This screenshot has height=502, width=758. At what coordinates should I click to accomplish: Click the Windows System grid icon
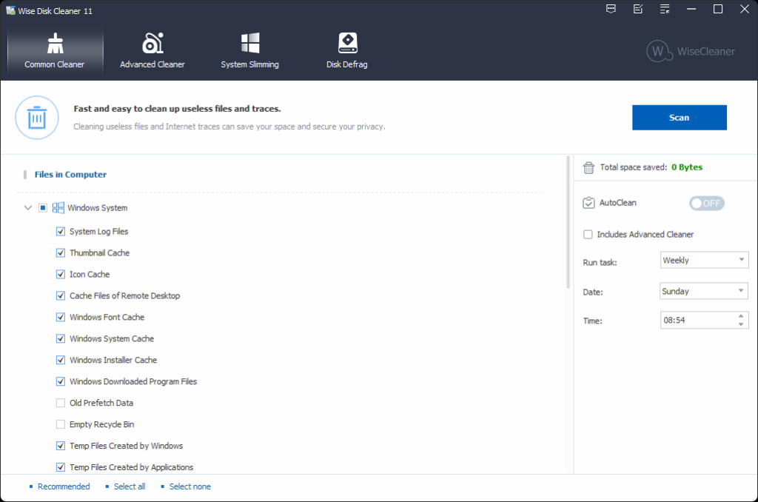click(58, 208)
